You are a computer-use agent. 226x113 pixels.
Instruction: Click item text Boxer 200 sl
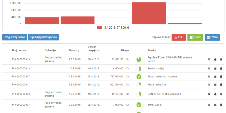point(155,105)
